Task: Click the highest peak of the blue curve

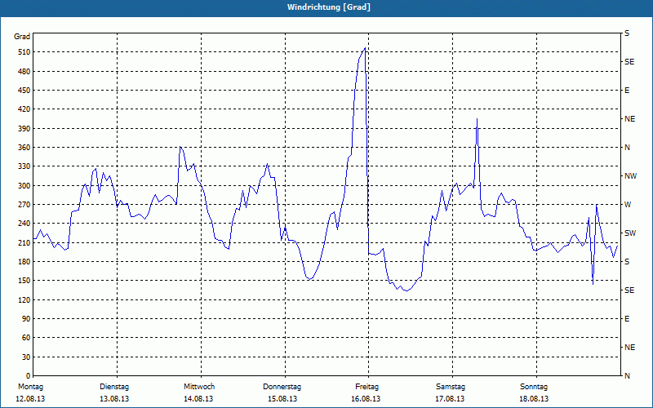Action: (x=365, y=48)
